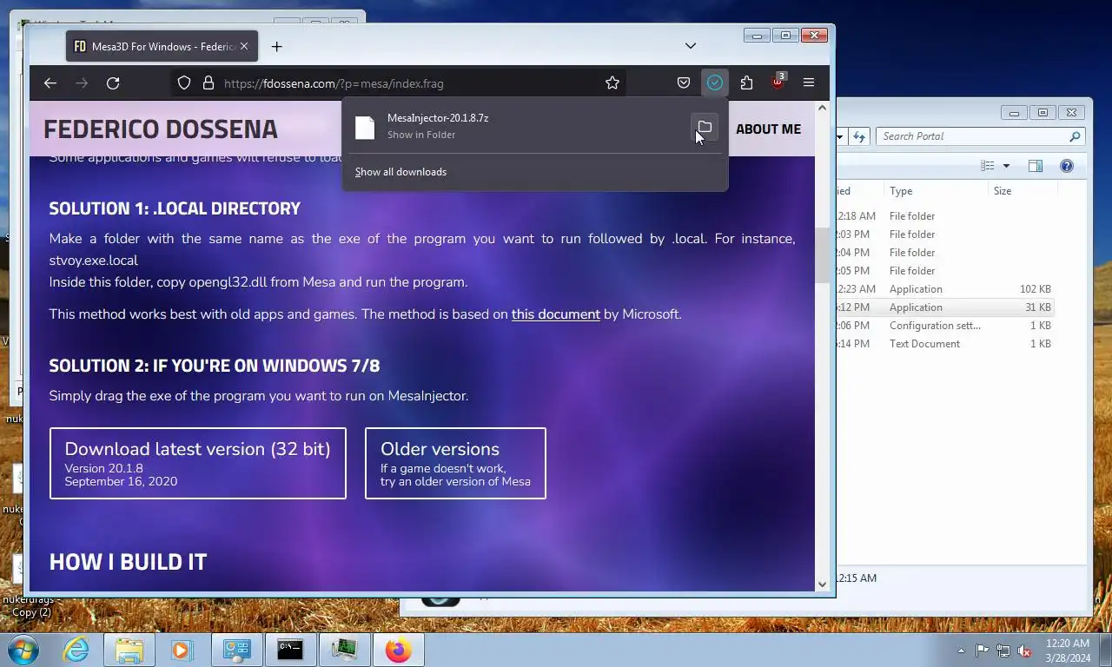
Task: Click the Explorer search magnifier icon
Action: 1075,136
